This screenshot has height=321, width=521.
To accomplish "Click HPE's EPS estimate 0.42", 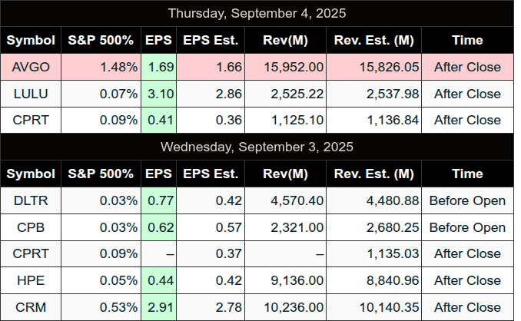I will (211, 281).
